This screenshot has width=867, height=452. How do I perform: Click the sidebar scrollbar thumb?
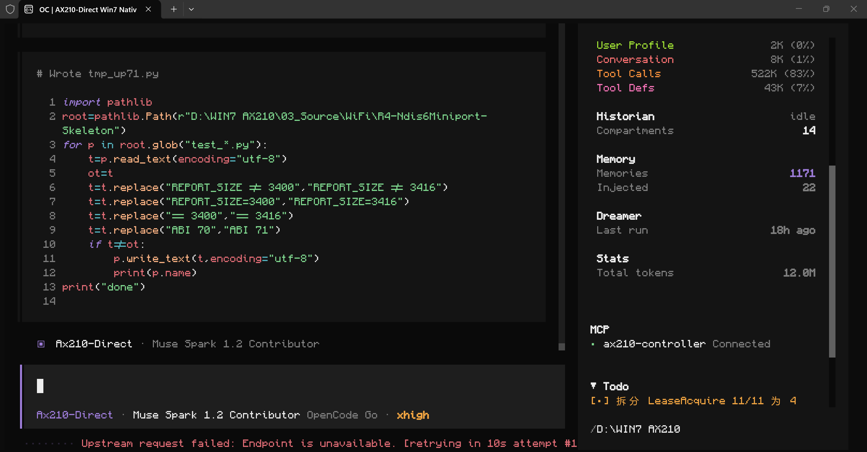tap(832, 261)
